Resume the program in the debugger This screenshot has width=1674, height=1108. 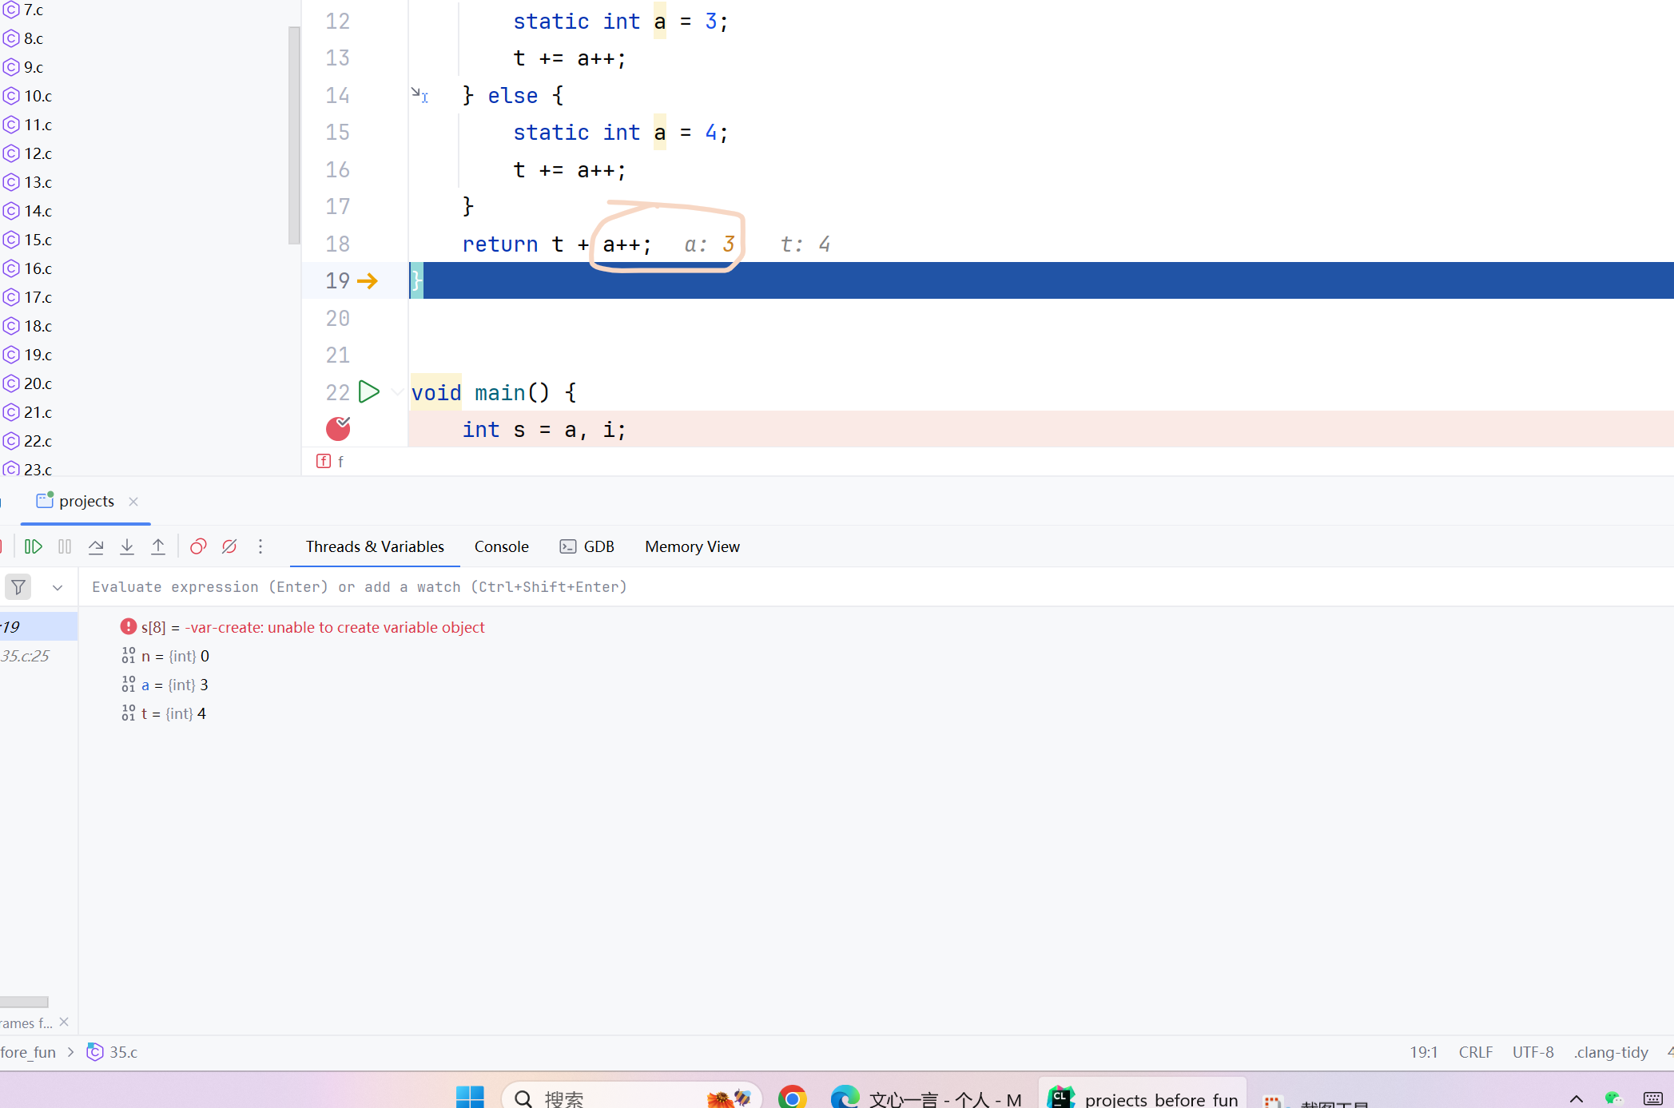[x=33, y=546]
